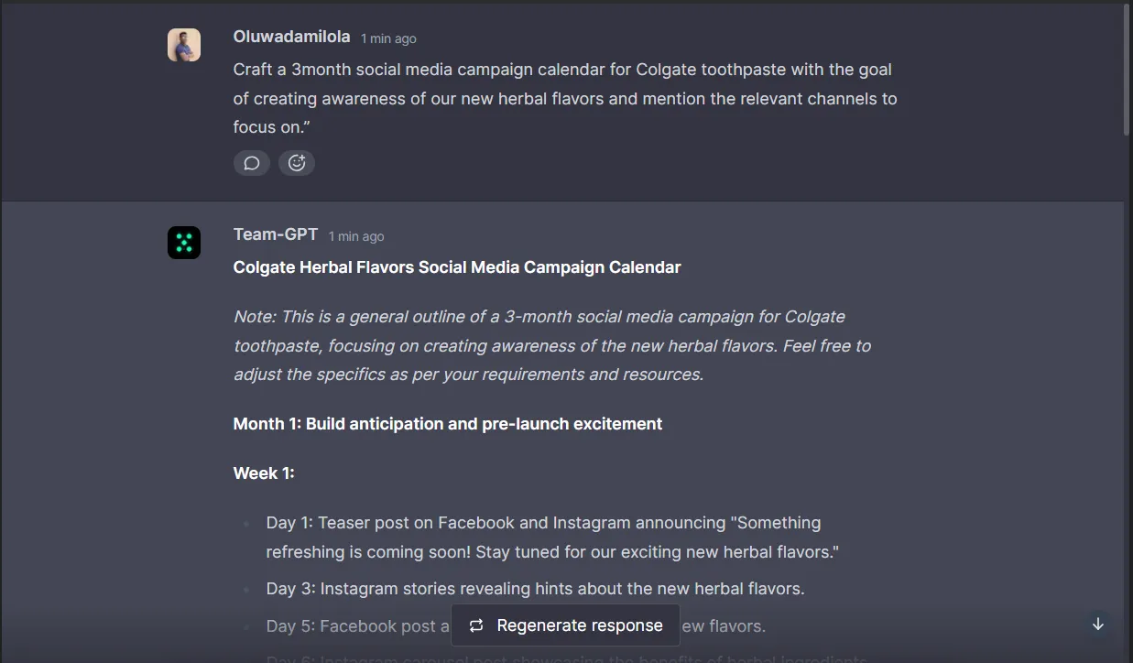The height and width of the screenshot is (663, 1133).
Task: Click the Team-GPT sender name
Action: (276, 234)
